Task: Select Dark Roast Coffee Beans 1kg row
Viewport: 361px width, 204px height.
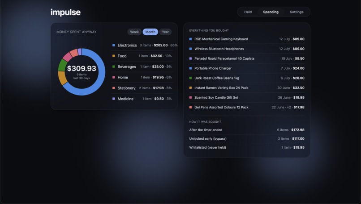Action: [x=247, y=78]
